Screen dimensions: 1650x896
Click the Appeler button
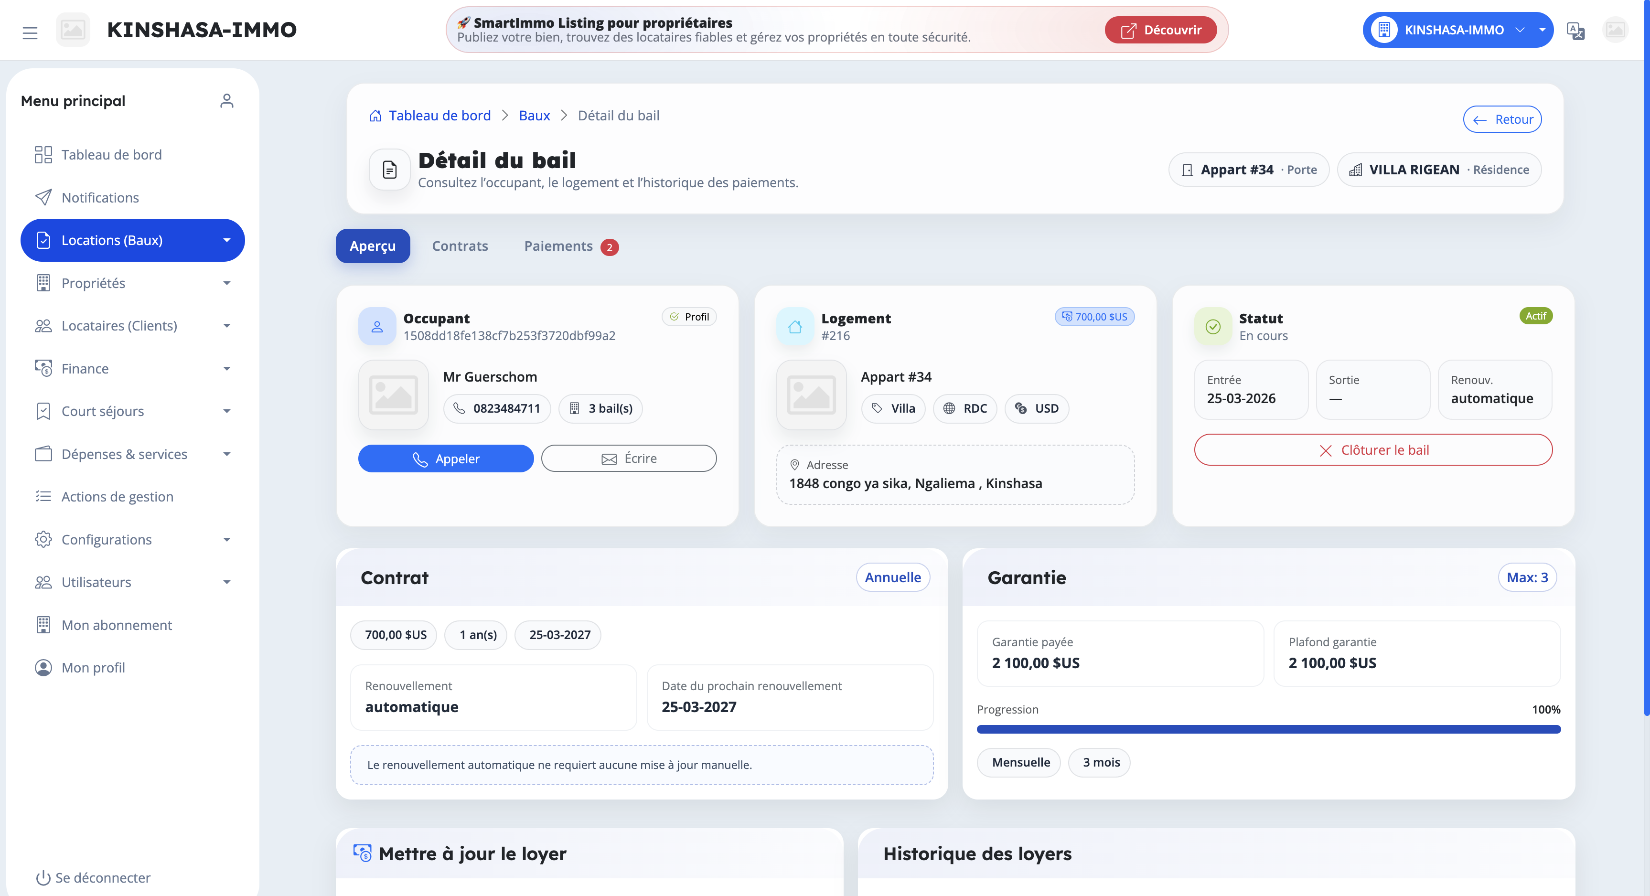(x=446, y=459)
